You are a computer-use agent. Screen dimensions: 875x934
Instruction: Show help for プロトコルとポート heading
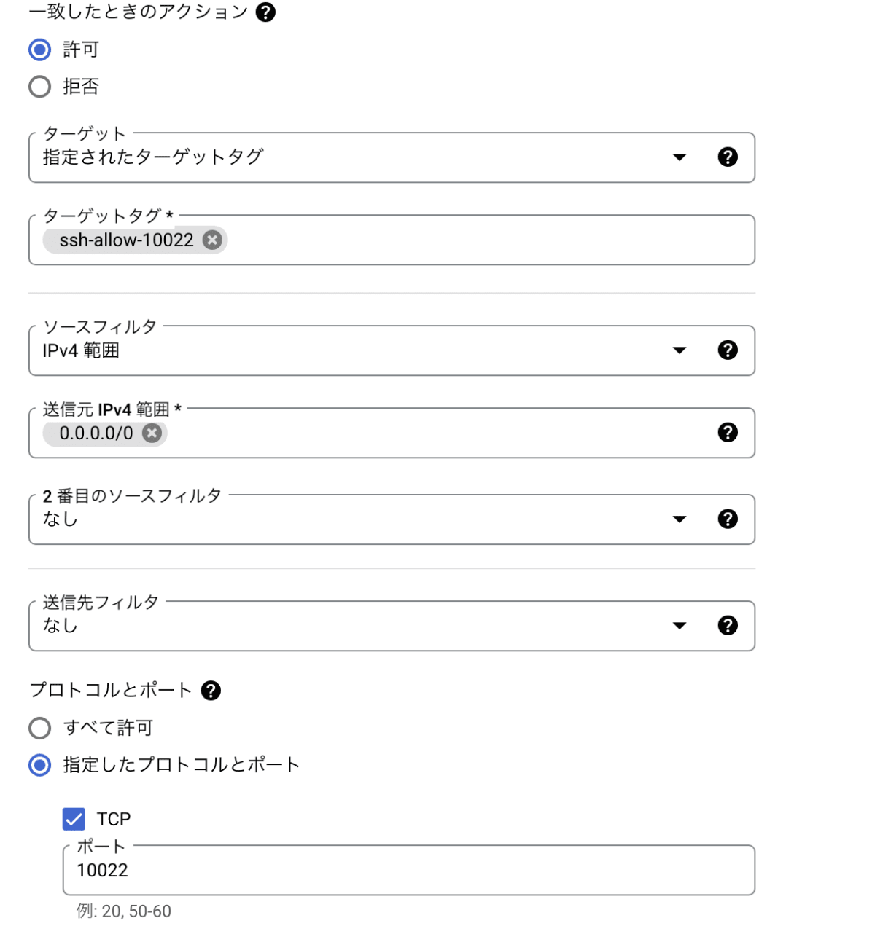click(x=211, y=691)
